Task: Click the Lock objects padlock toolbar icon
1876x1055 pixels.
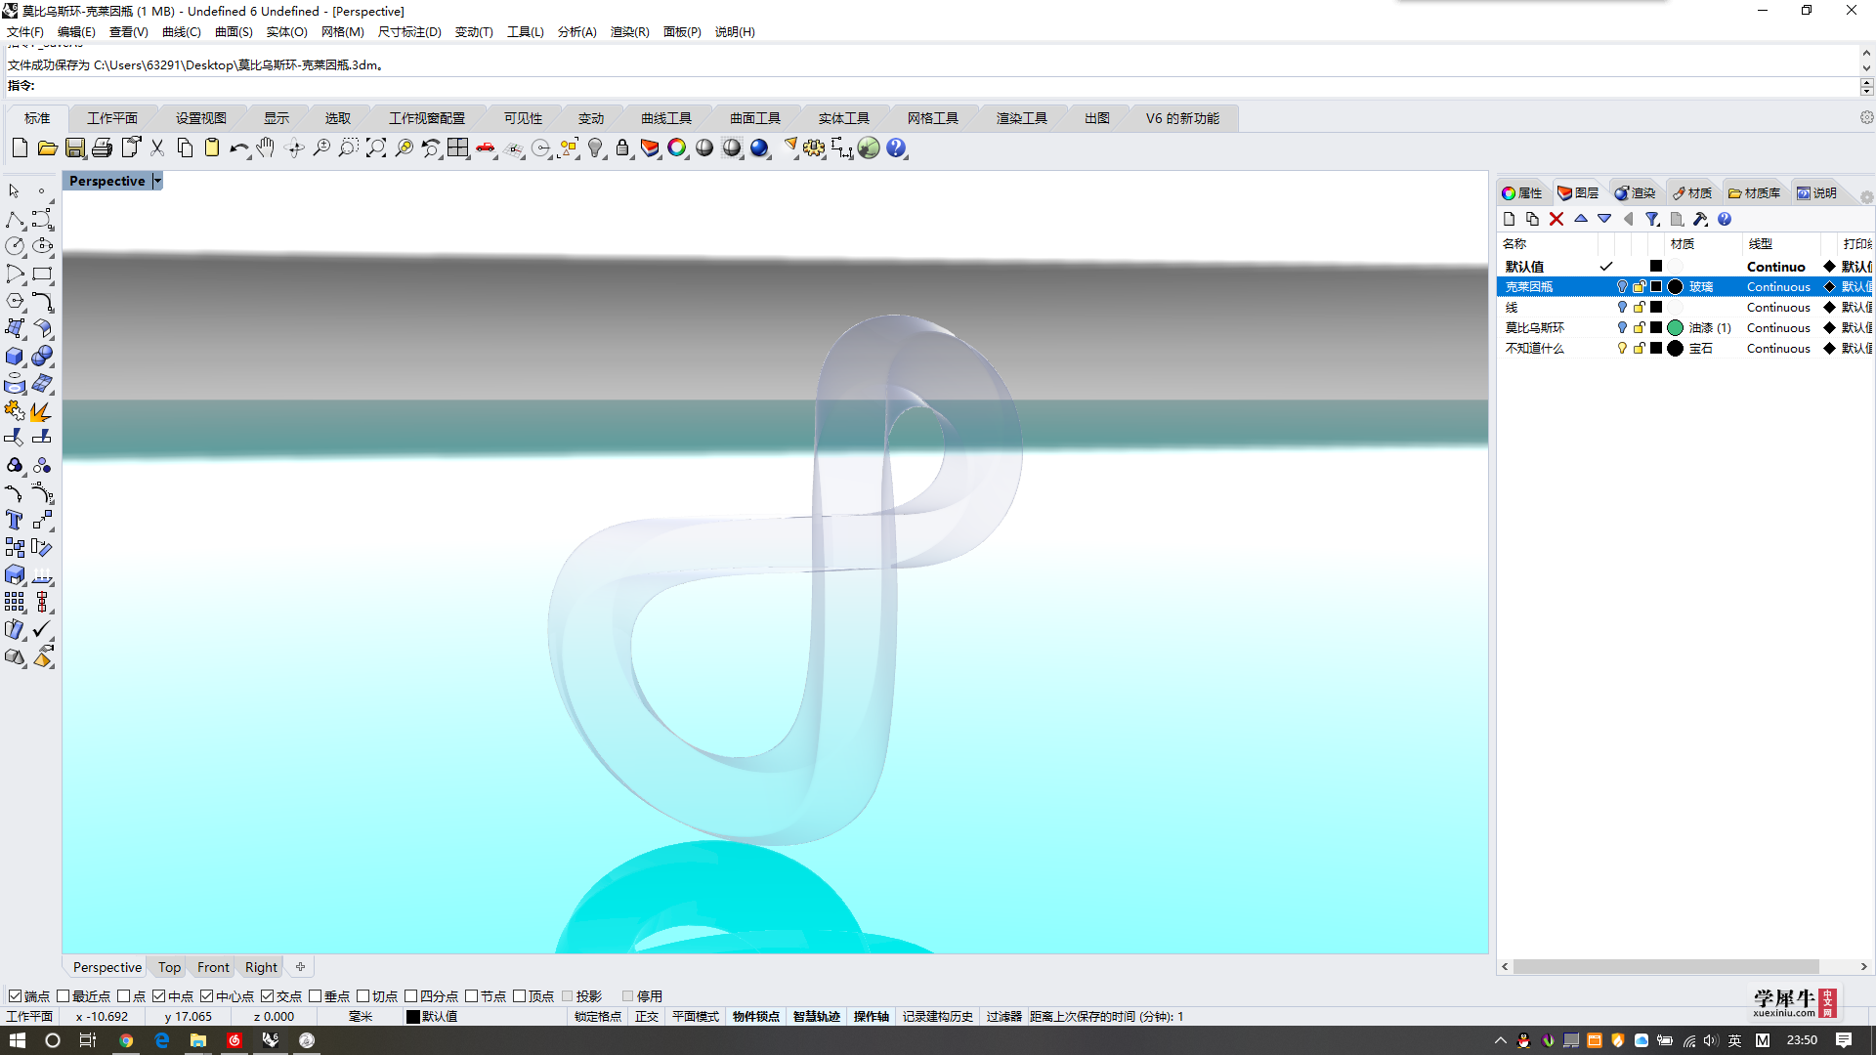Action: point(622,148)
